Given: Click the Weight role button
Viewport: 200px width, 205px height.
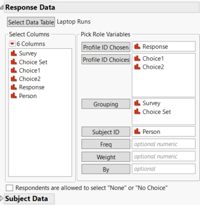Looking at the screenshot, I should [x=106, y=157].
